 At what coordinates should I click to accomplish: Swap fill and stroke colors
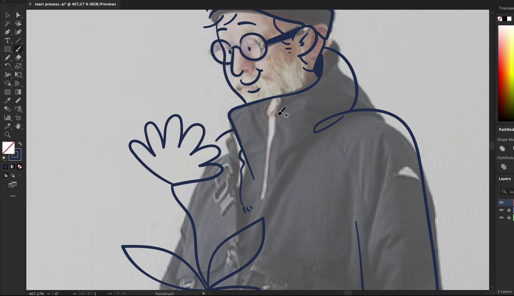[20, 144]
